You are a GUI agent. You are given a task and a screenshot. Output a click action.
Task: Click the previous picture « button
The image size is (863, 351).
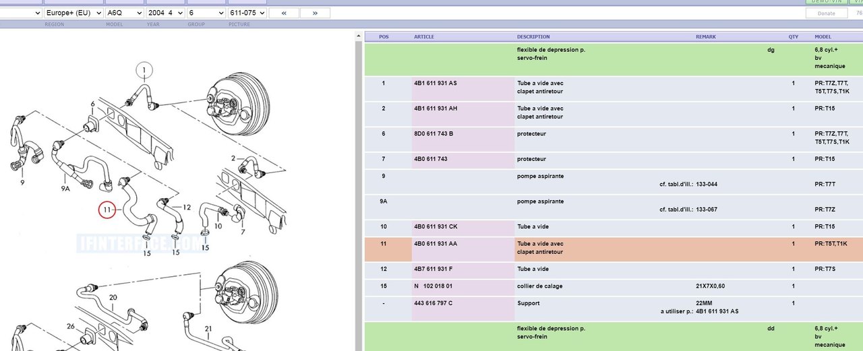pyautogui.click(x=284, y=13)
